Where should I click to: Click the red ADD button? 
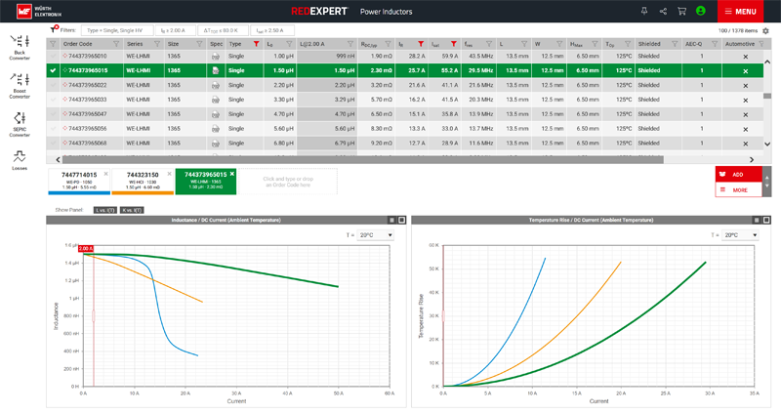pyautogui.click(x=738, y=175)
